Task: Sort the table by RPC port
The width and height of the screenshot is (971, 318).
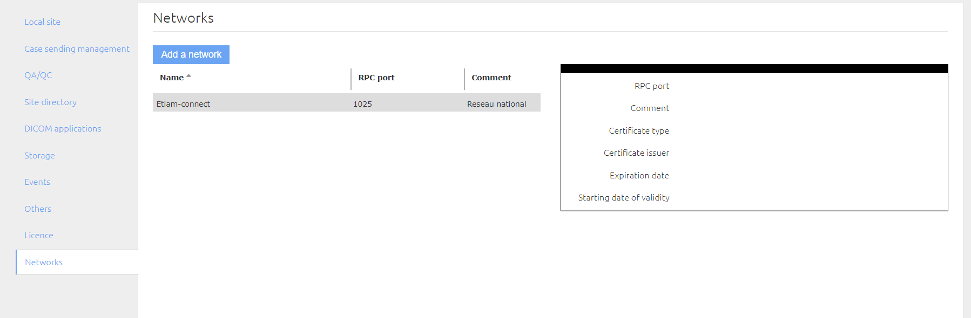Action: point(376,78)
